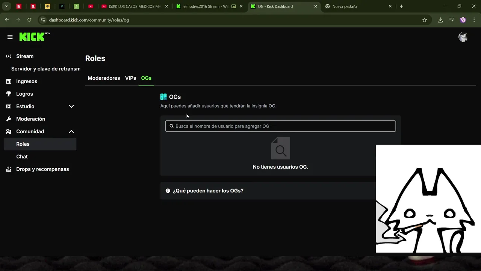The height and width of the screenshot is (271, 481).
Task: Open Roles under Comunidad
Action: point(40,144)
